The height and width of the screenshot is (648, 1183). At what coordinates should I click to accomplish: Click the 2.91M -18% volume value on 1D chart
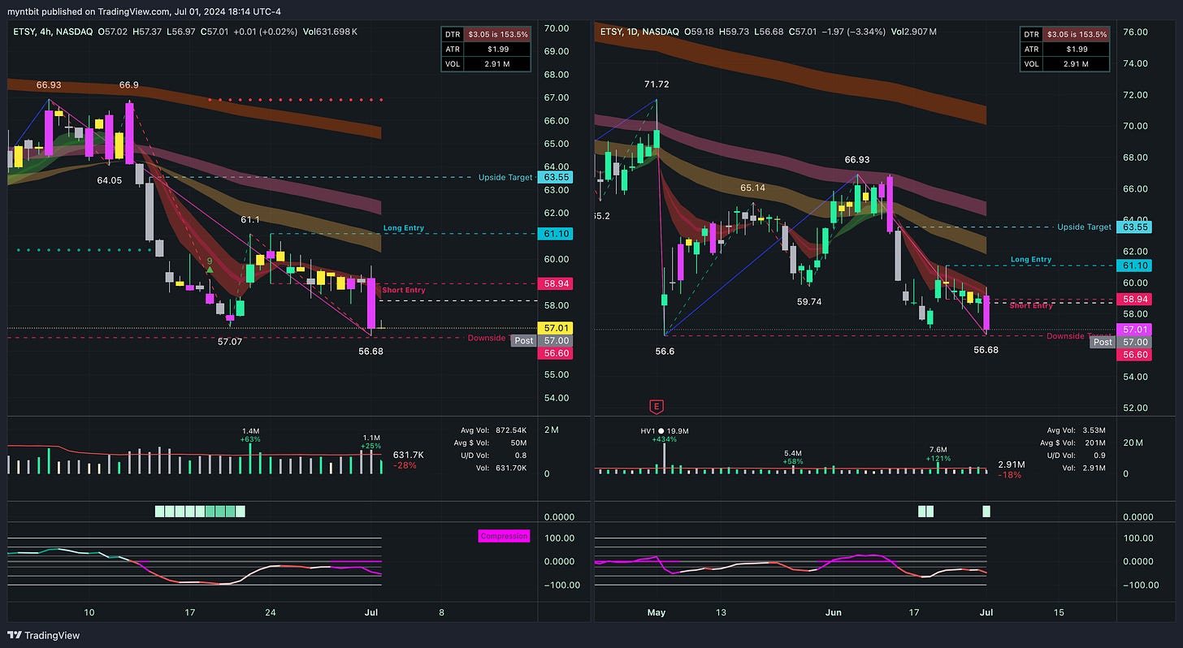click(1011, 469)
